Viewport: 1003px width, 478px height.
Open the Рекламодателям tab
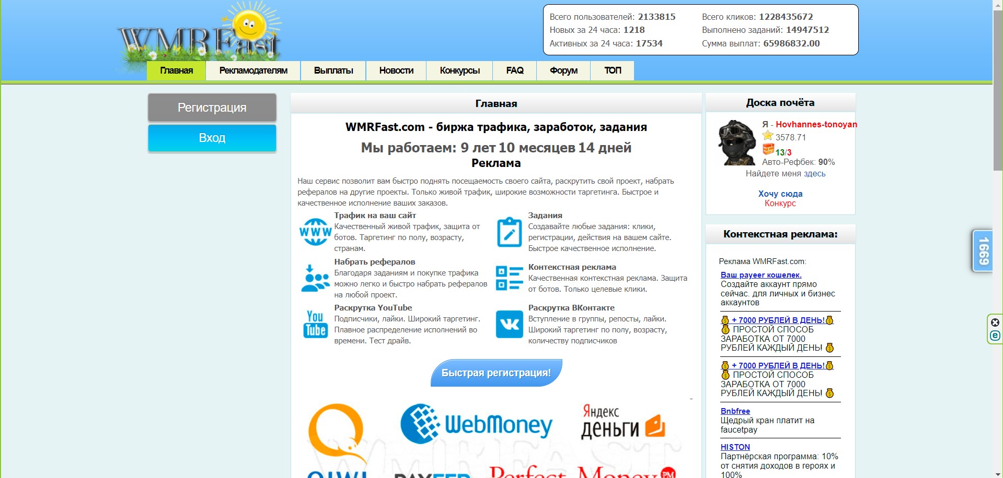(253, 70)
